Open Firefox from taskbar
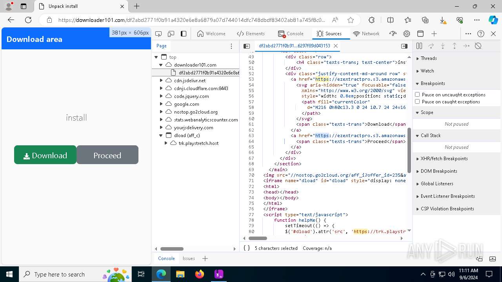Screen dimensions: 502x282 point(200,274)
